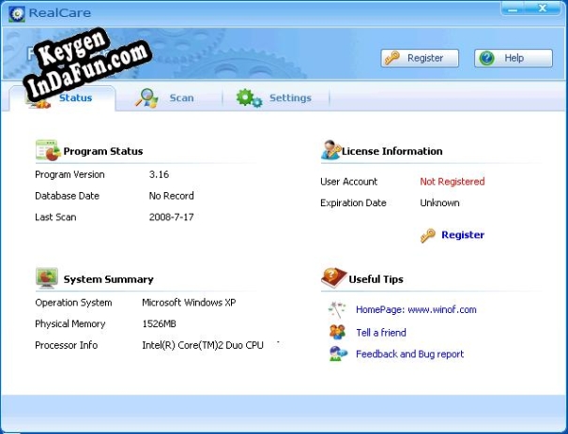This screenshot has width=568, height=434.
Task: Click the Expiration Date value Unknown
Action: (439, 202)
